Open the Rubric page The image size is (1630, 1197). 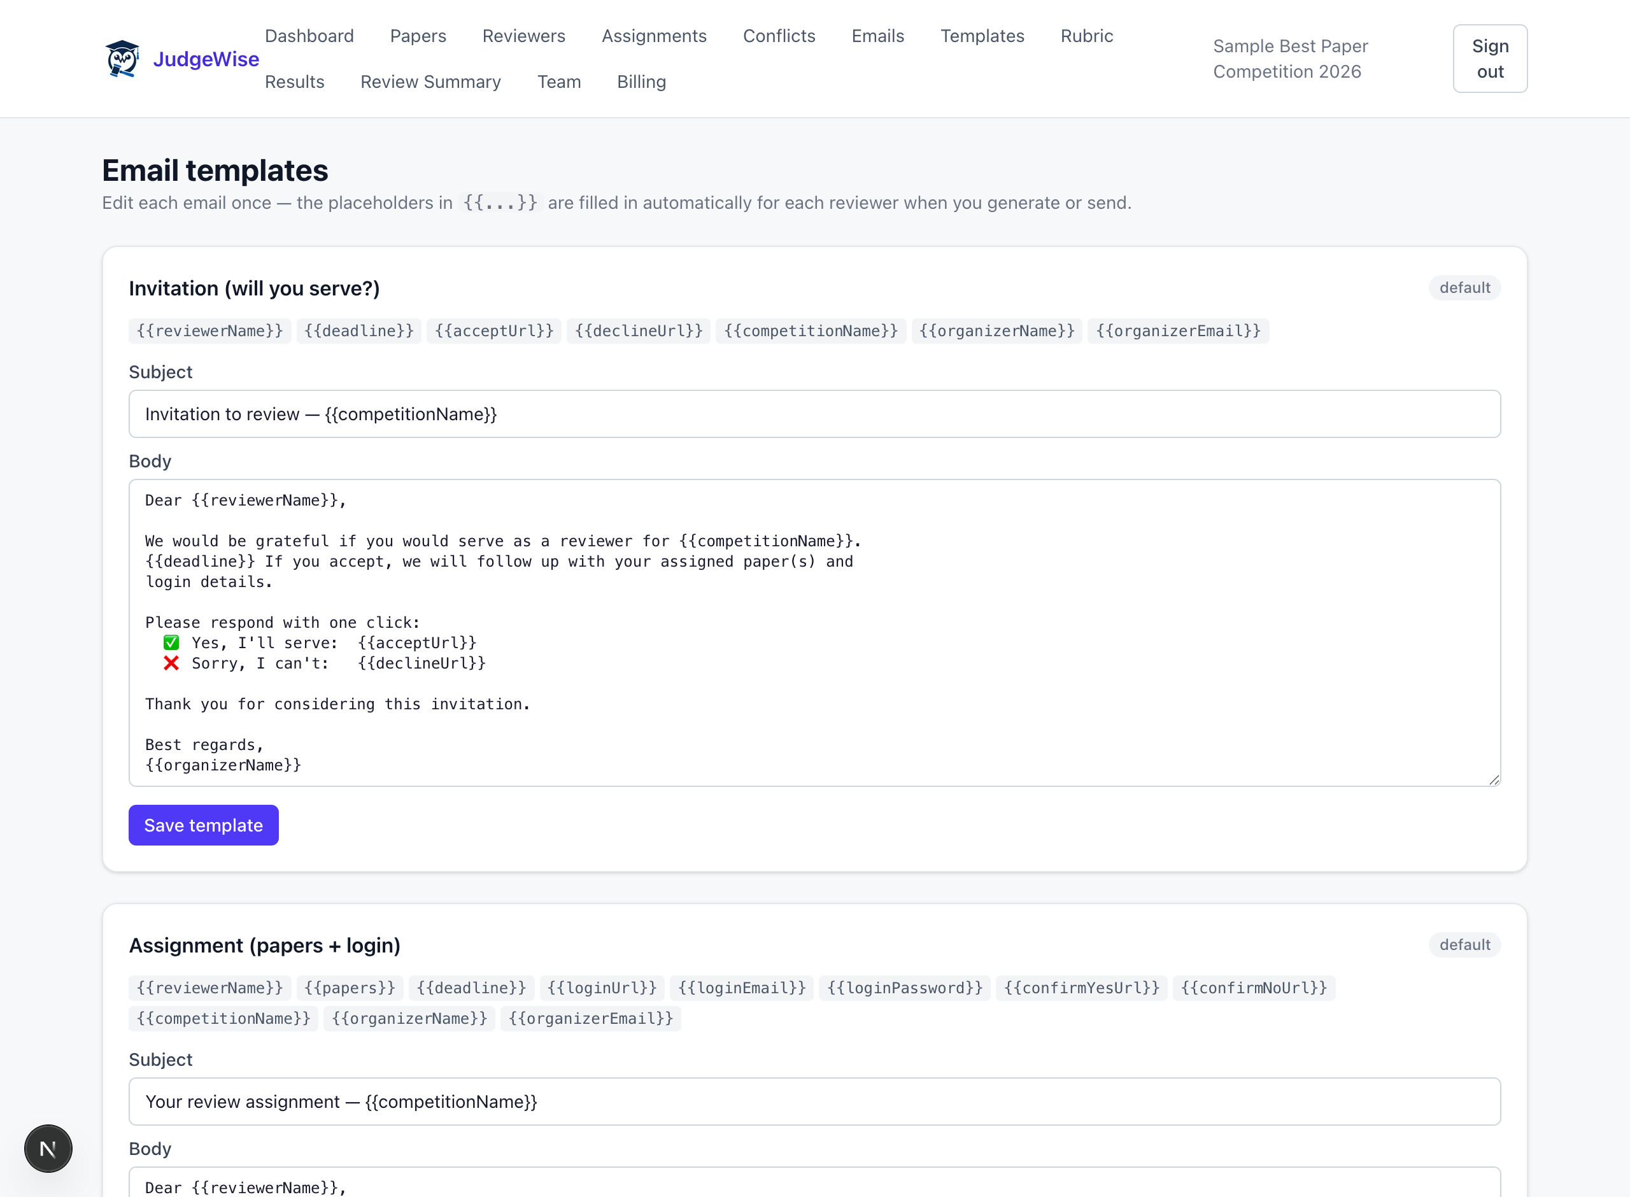[x=1087, y=36]
